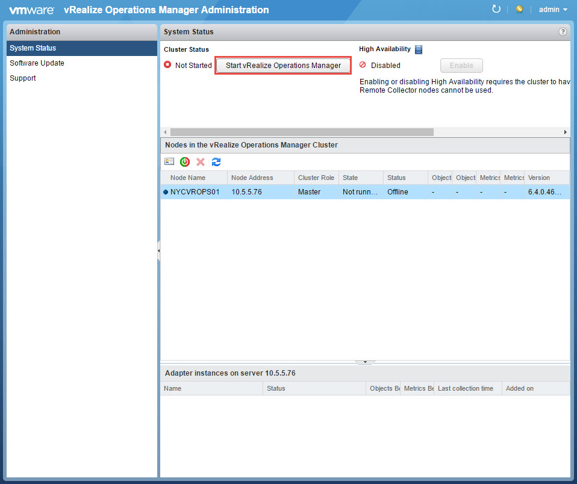Click the High Availability server icon
Viewport: 577px width, 484px height.
419,49
